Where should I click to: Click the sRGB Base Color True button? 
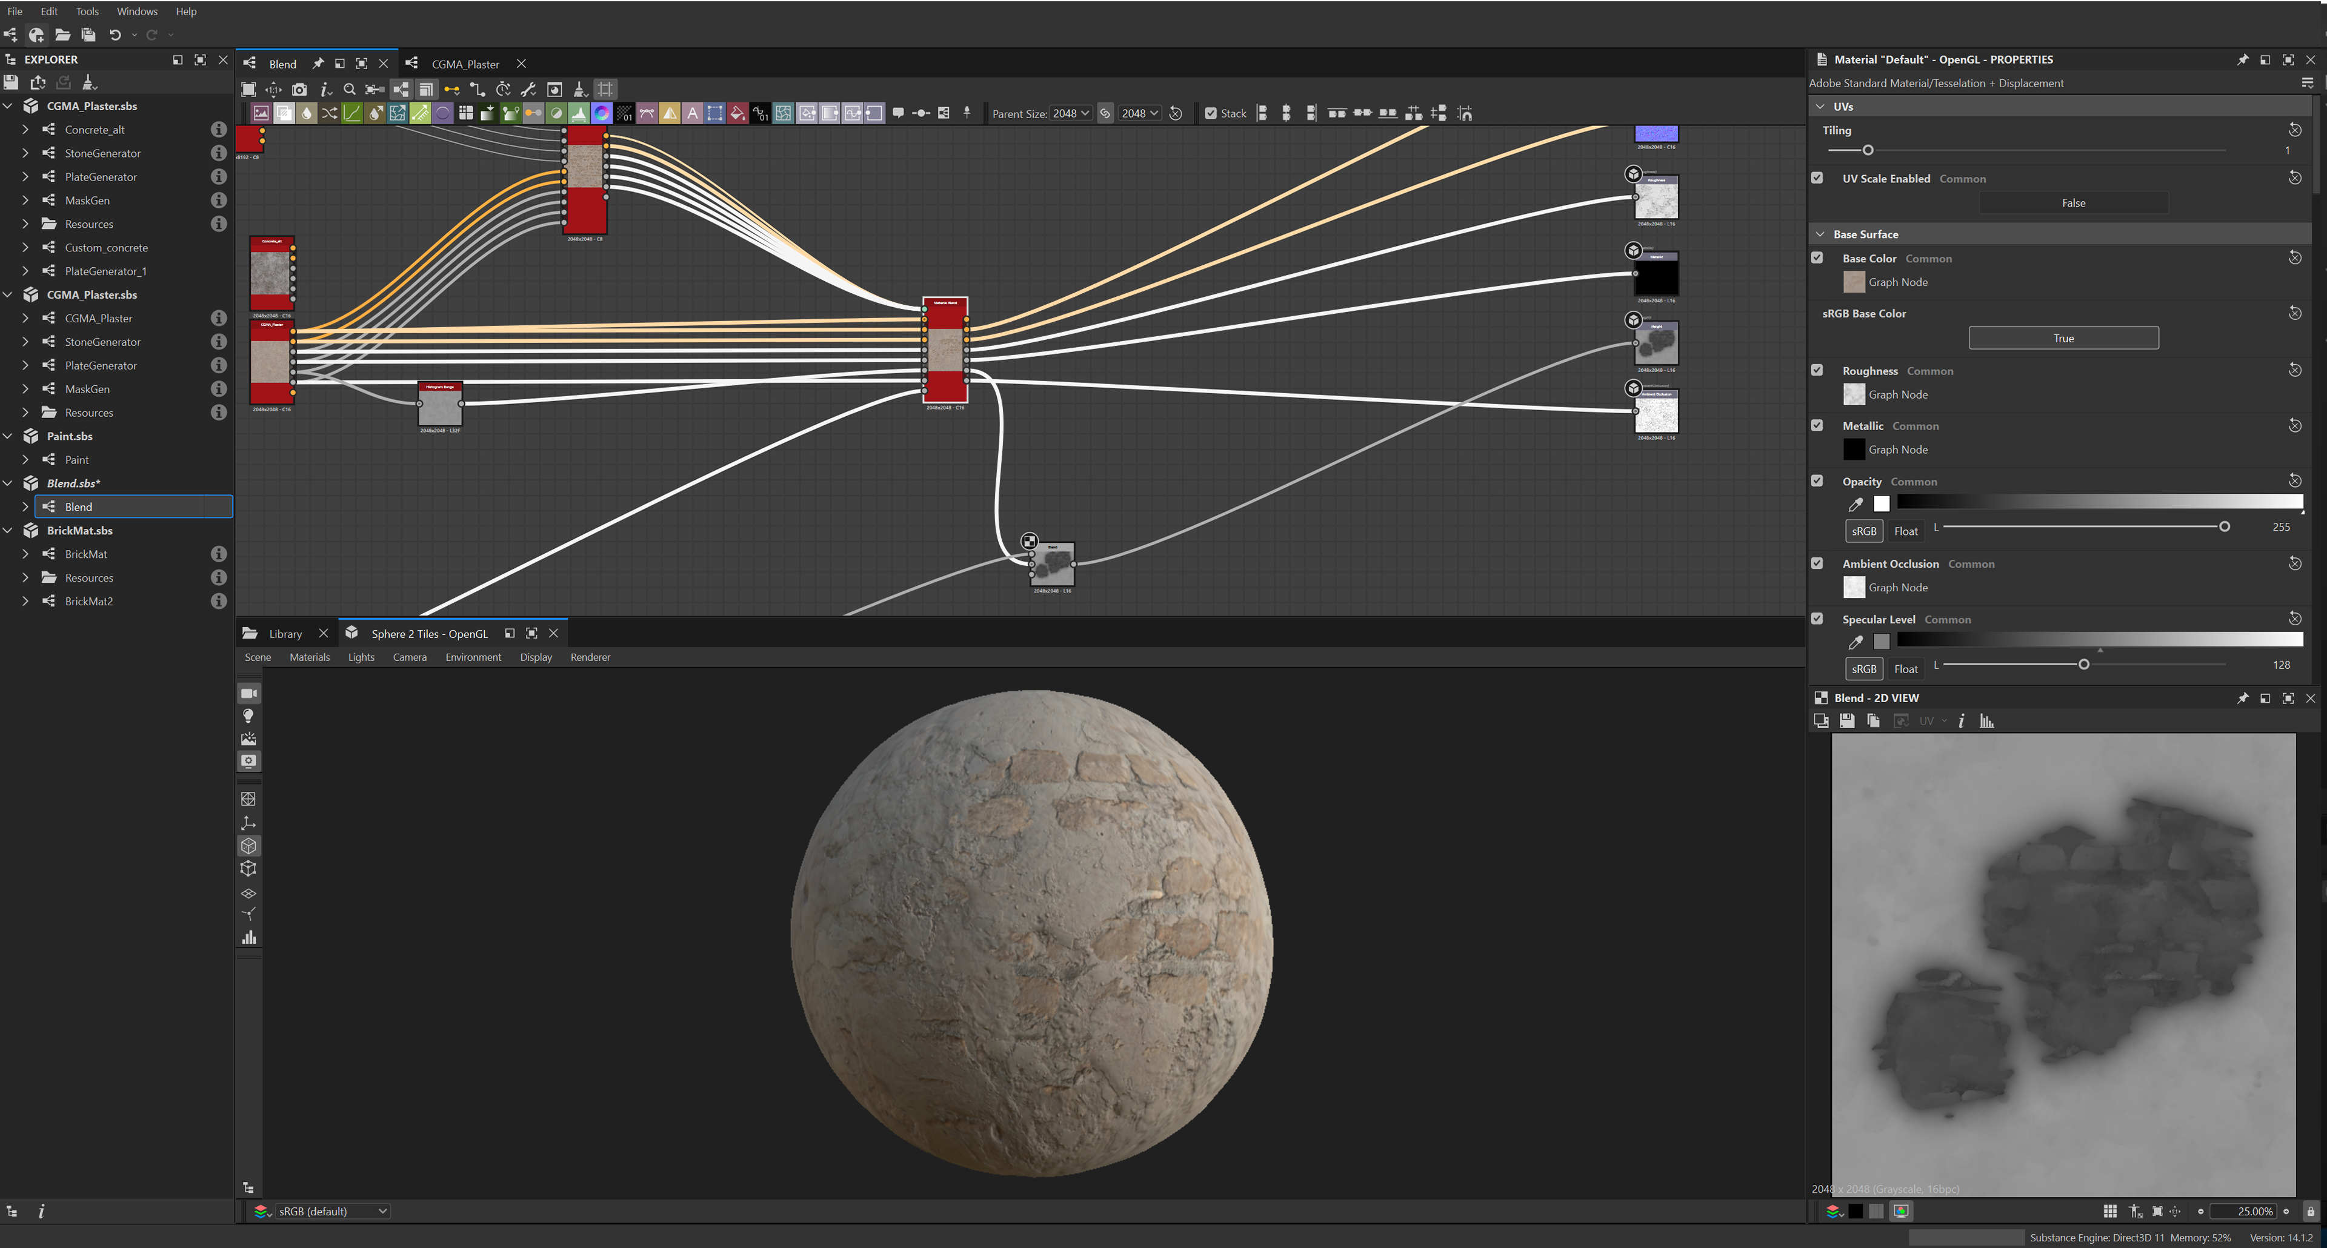(x=2063, y=337)
